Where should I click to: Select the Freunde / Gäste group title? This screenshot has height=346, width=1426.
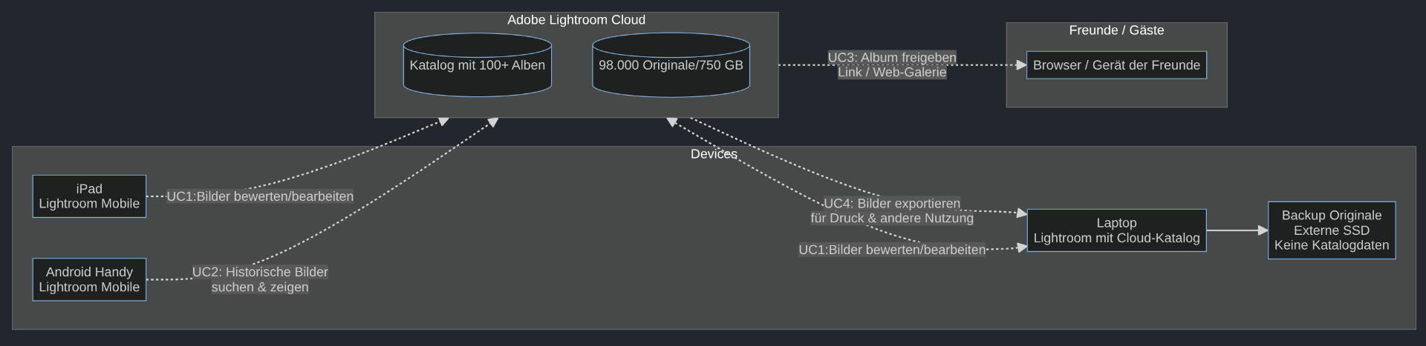point(1116,30)
